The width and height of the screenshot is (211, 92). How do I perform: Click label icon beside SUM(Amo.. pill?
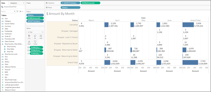click(x=28, y=50)
